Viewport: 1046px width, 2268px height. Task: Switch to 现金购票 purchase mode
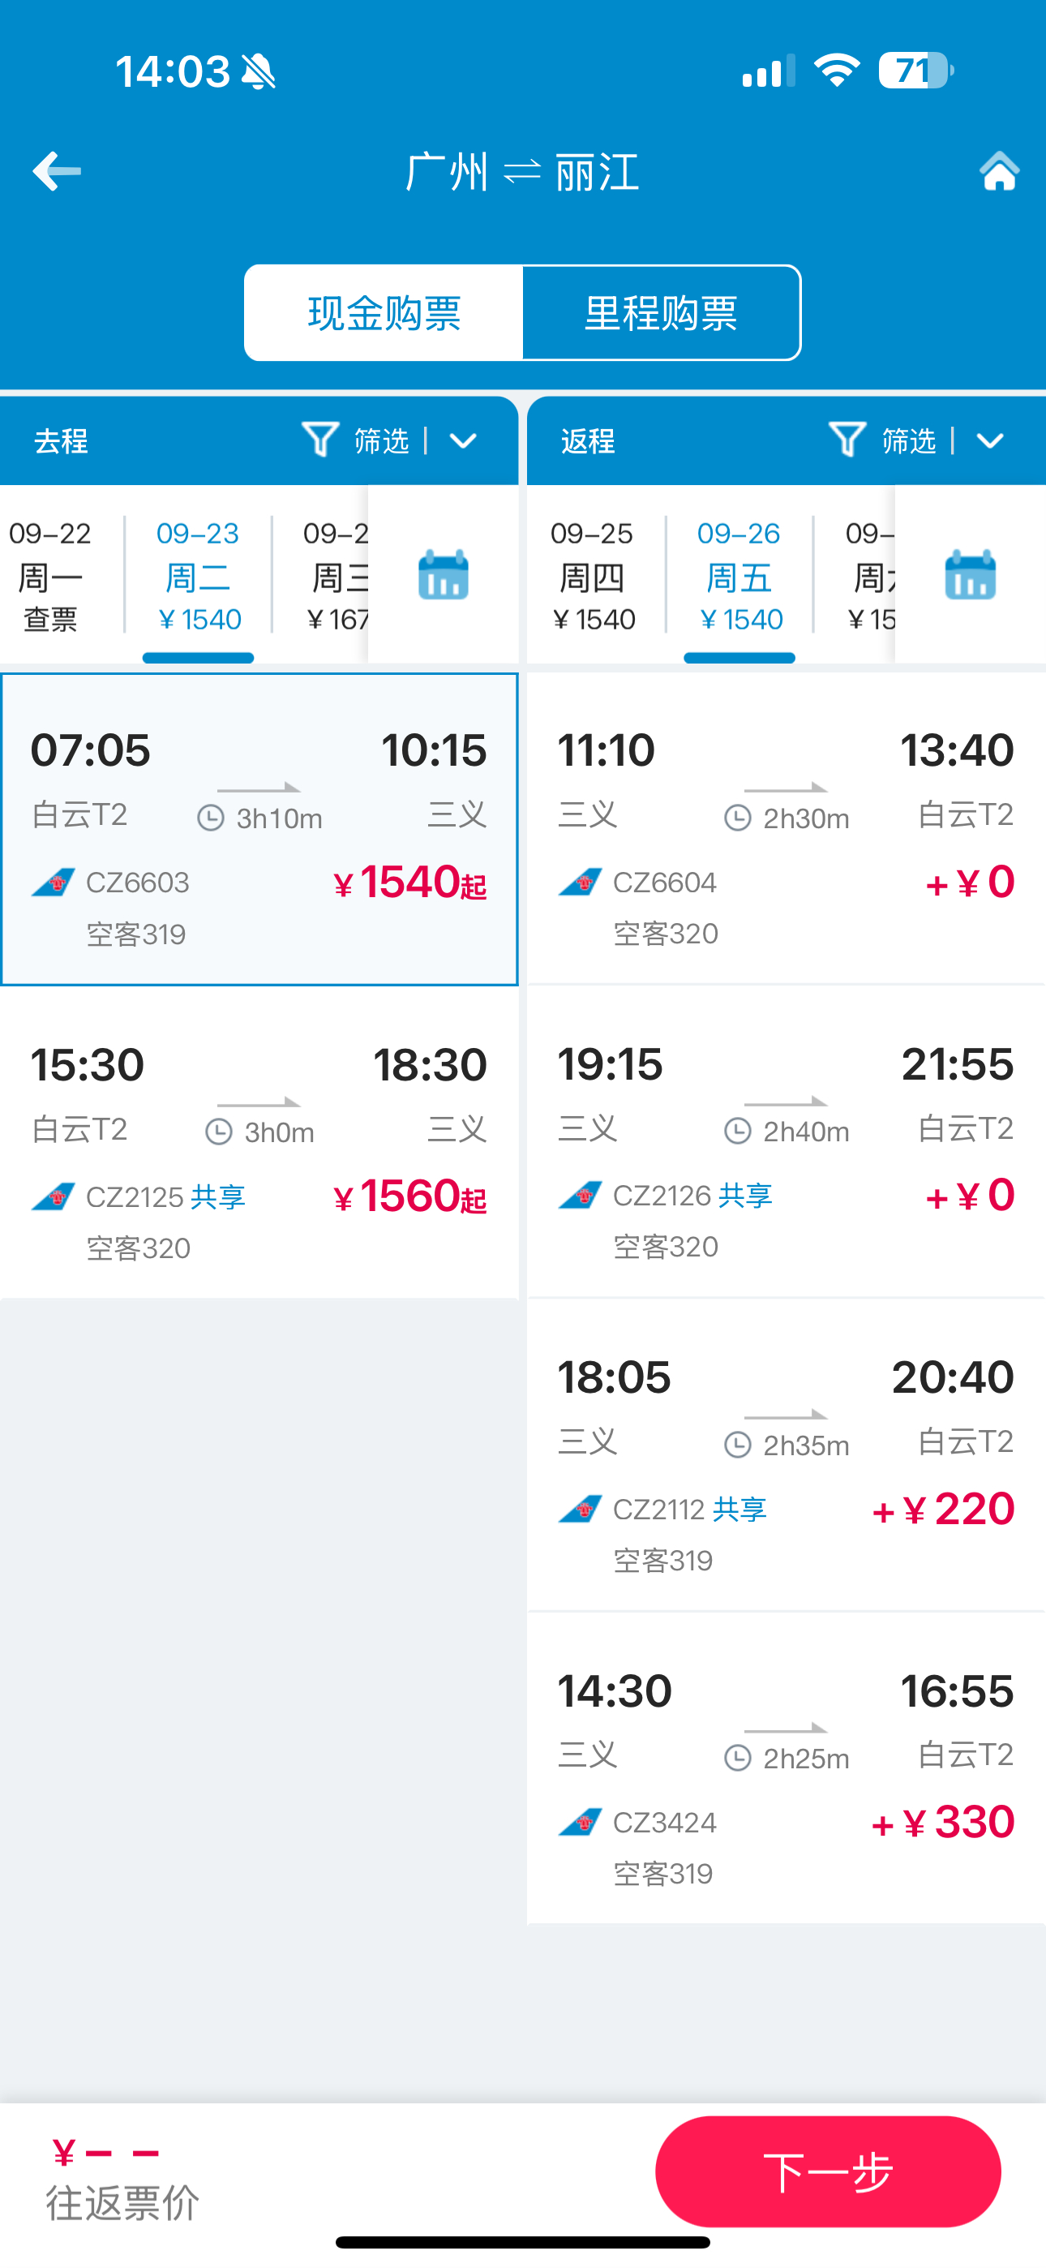point(384,312)
